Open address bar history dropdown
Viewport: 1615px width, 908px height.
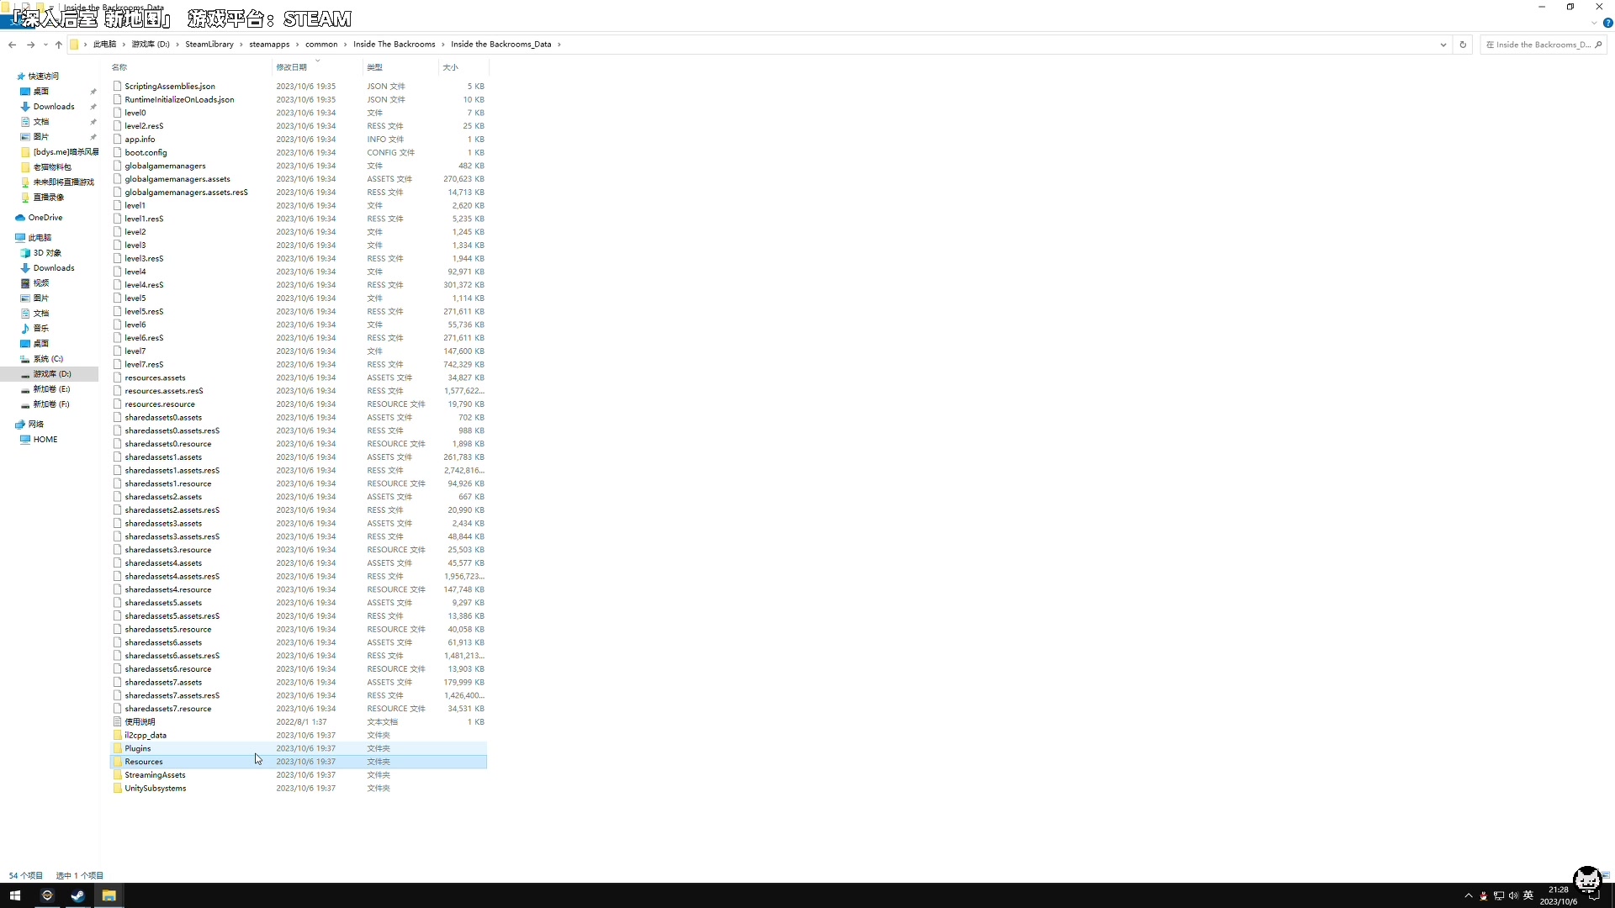(1443, 45)
